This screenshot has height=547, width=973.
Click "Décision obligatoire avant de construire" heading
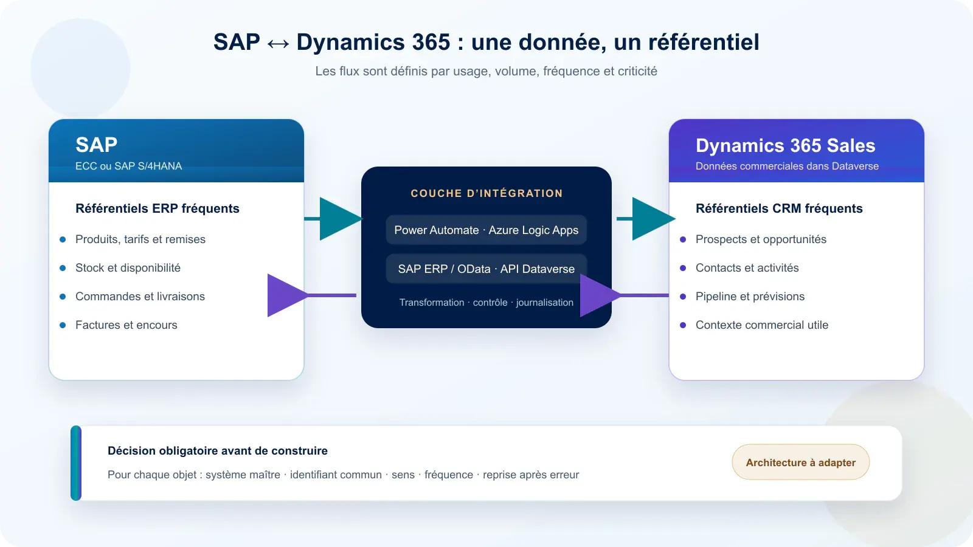(218, 451)
